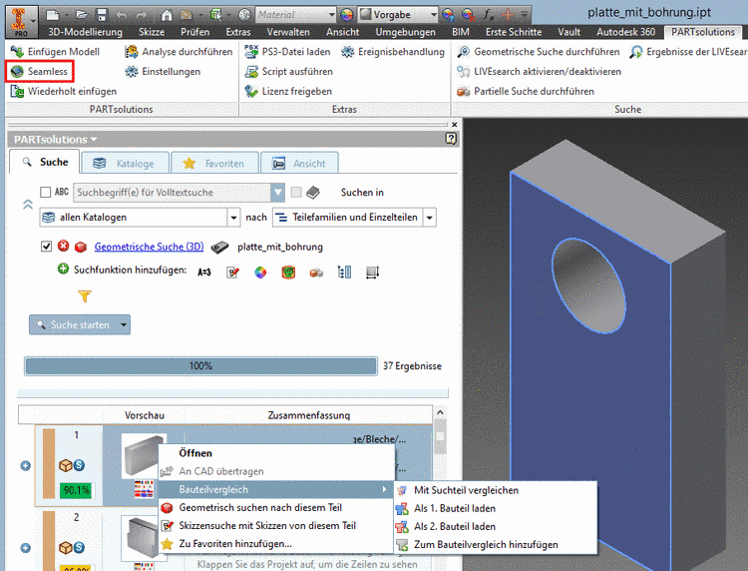Open the Skizze ribbon tab
This screenshot has width=748, height=571.
152,32
